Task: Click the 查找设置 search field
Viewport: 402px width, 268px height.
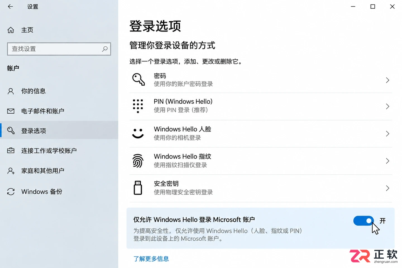Action: pyautogui.click(x=59, y=49)
